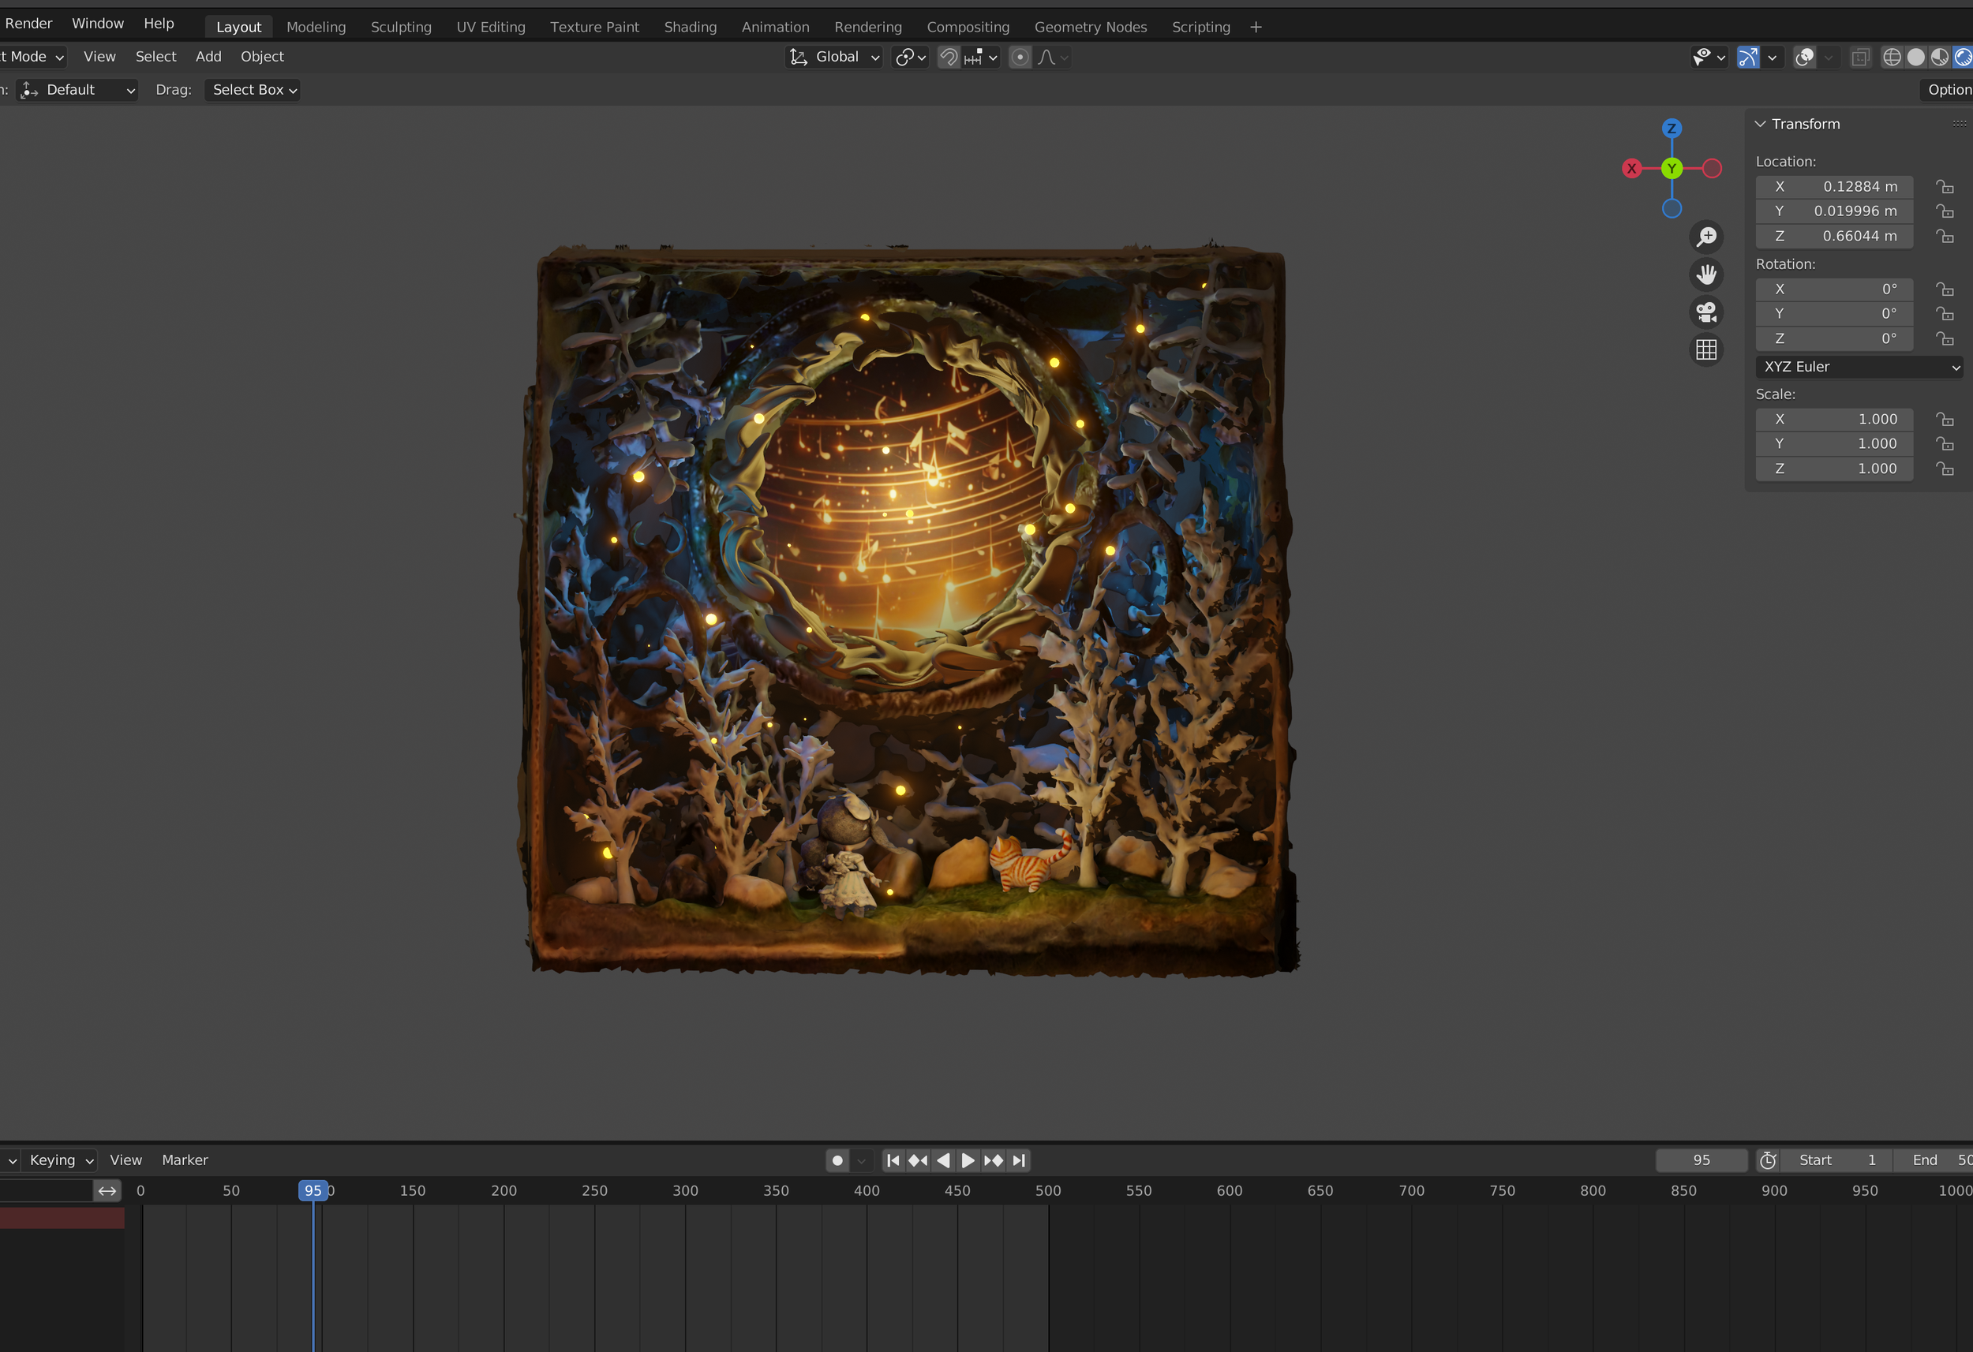Open the viewport Add menu

click(x=208, y=57)
